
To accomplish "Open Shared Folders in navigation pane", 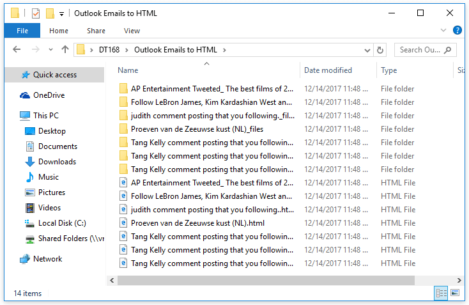I will [x=71, y=239].
